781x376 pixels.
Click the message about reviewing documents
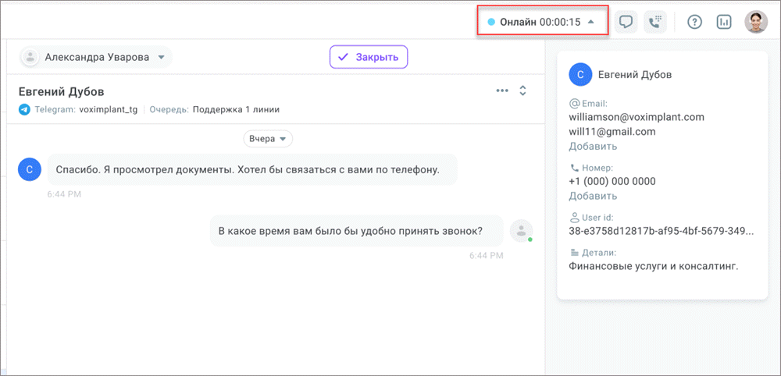(x=252, y=169)
